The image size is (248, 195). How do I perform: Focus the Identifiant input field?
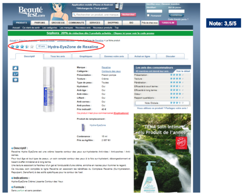[x=154, y=11]
